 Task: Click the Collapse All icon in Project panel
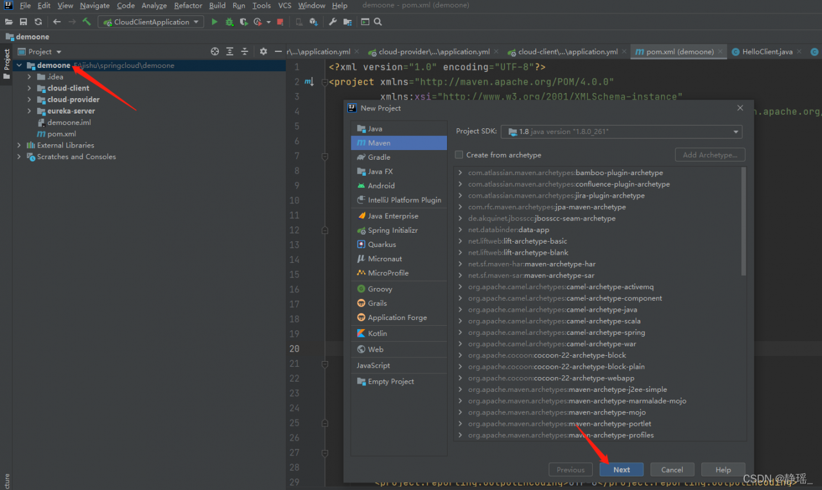coord(245,51)
